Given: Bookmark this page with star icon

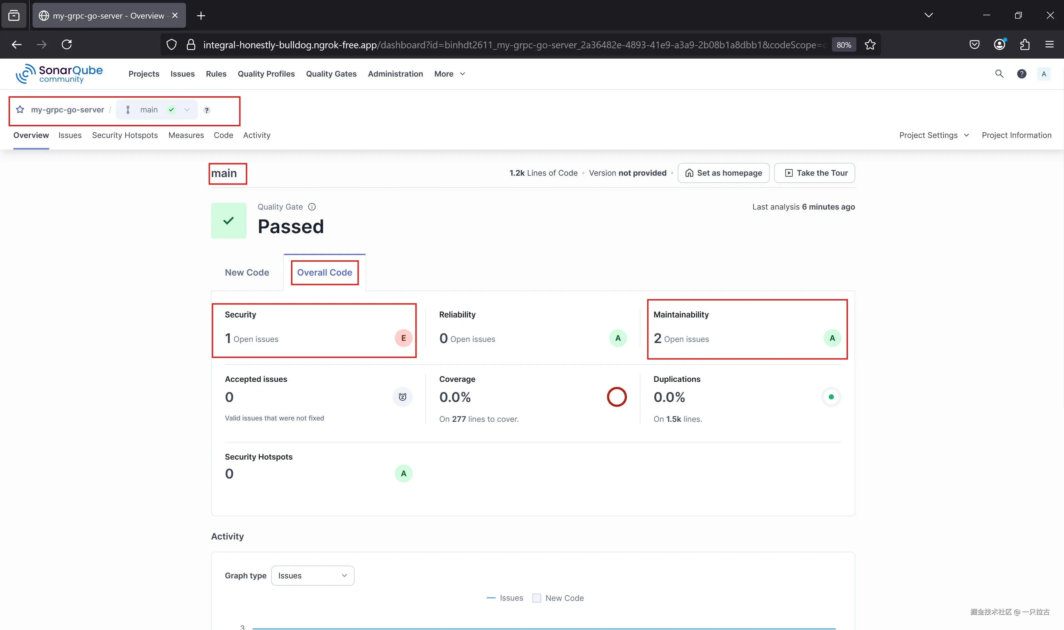Looking at the screenshot, I should pos(870,45).
